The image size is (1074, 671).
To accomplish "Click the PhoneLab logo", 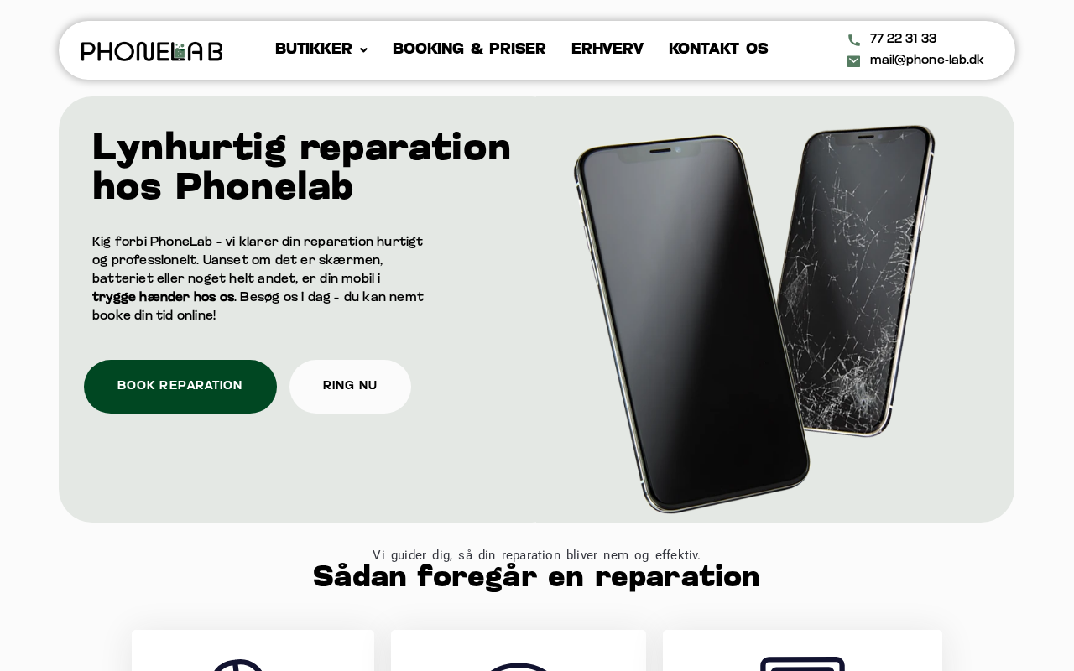I will coord(152,51).
